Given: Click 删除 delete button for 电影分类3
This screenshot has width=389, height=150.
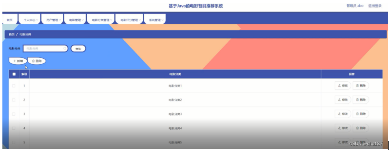Looking at the screenshot, I should click(x=361, y=114).
